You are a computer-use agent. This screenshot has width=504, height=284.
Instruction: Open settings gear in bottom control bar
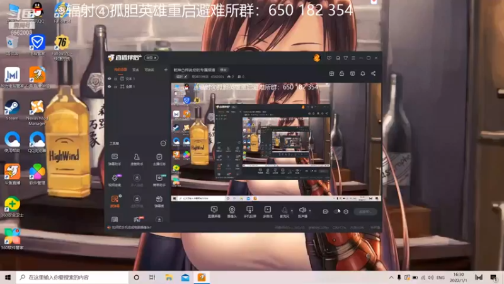(346, 211)
